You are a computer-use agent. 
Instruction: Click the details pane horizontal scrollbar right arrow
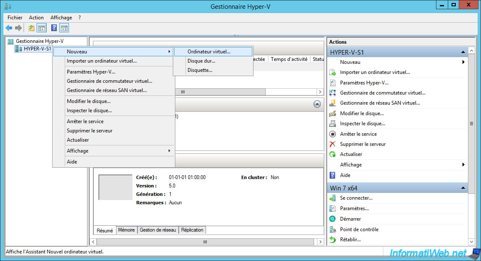point(320,242)
